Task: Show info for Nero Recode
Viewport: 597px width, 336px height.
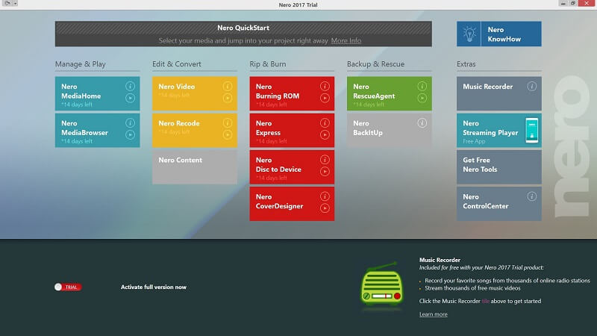Action: click(x=228, y=123)
